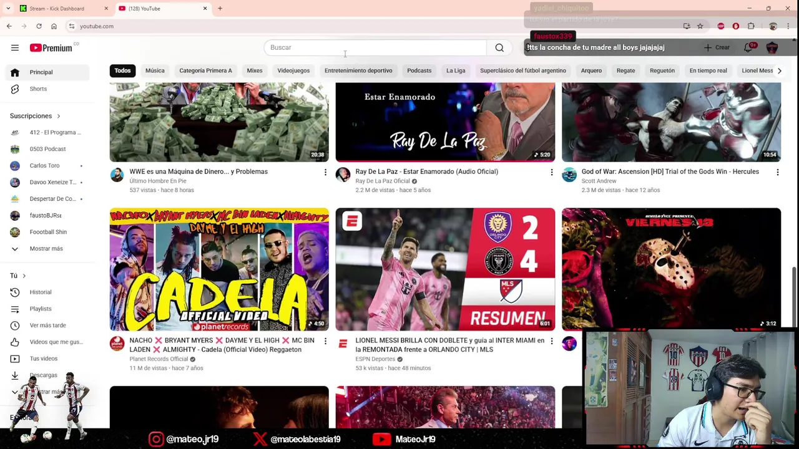Open the Messi Resumen video thumbnail
Viewport: 799px width, 449px height.
[x=445, y=269]
